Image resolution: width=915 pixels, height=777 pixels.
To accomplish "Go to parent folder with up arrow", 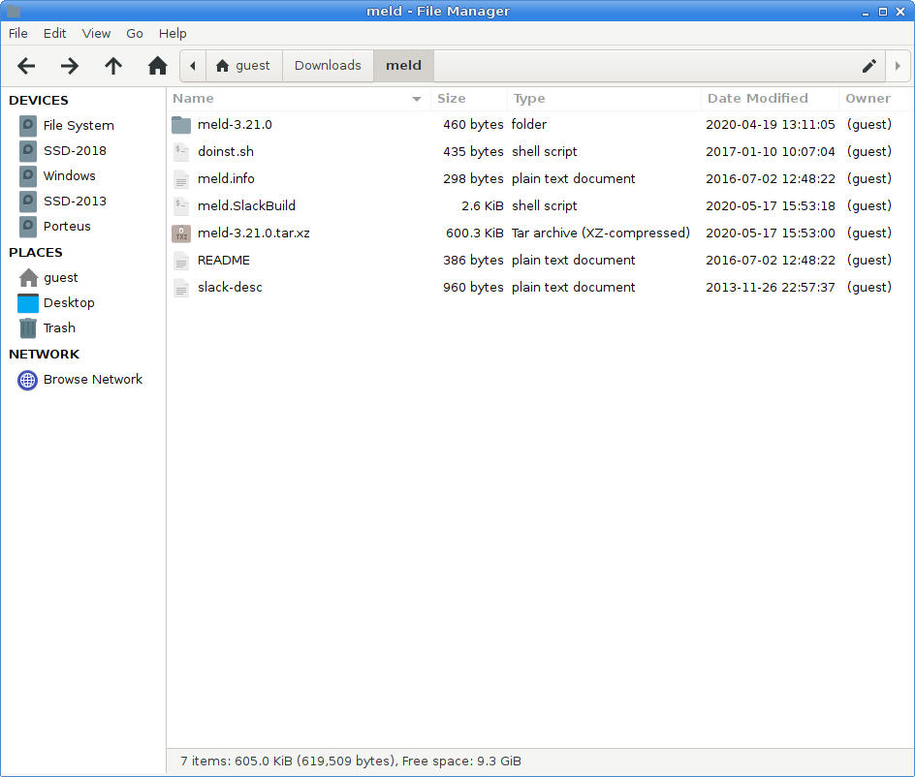I will pyautogui.click(x=113, y=66).
